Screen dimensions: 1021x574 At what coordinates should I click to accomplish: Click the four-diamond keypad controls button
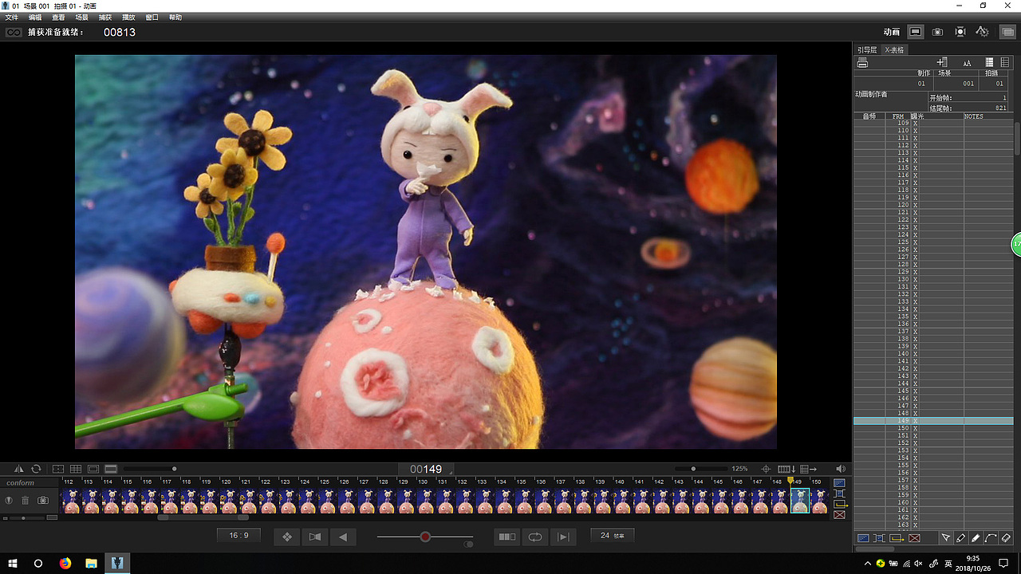(286, 537)
